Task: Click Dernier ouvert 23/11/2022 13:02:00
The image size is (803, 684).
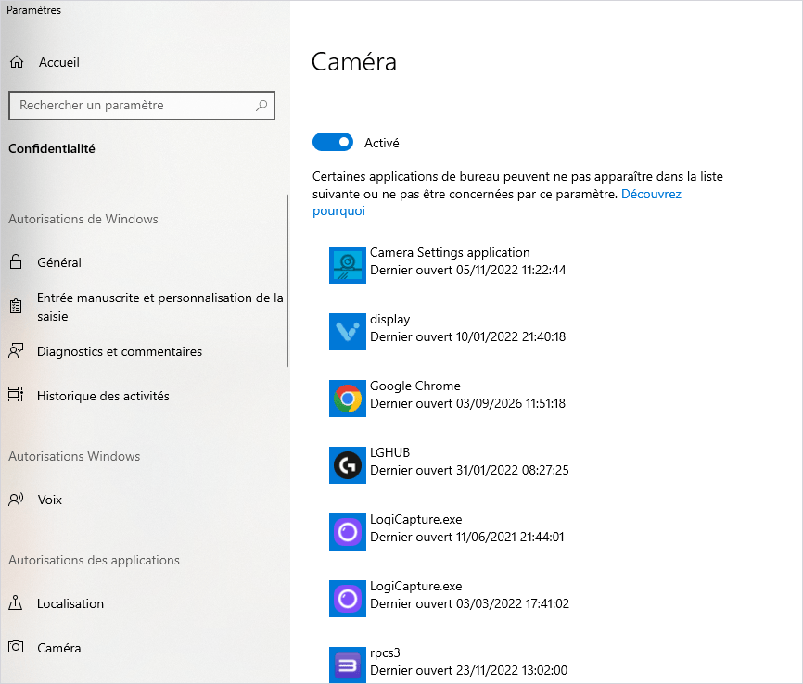Action: coord(468,670)
